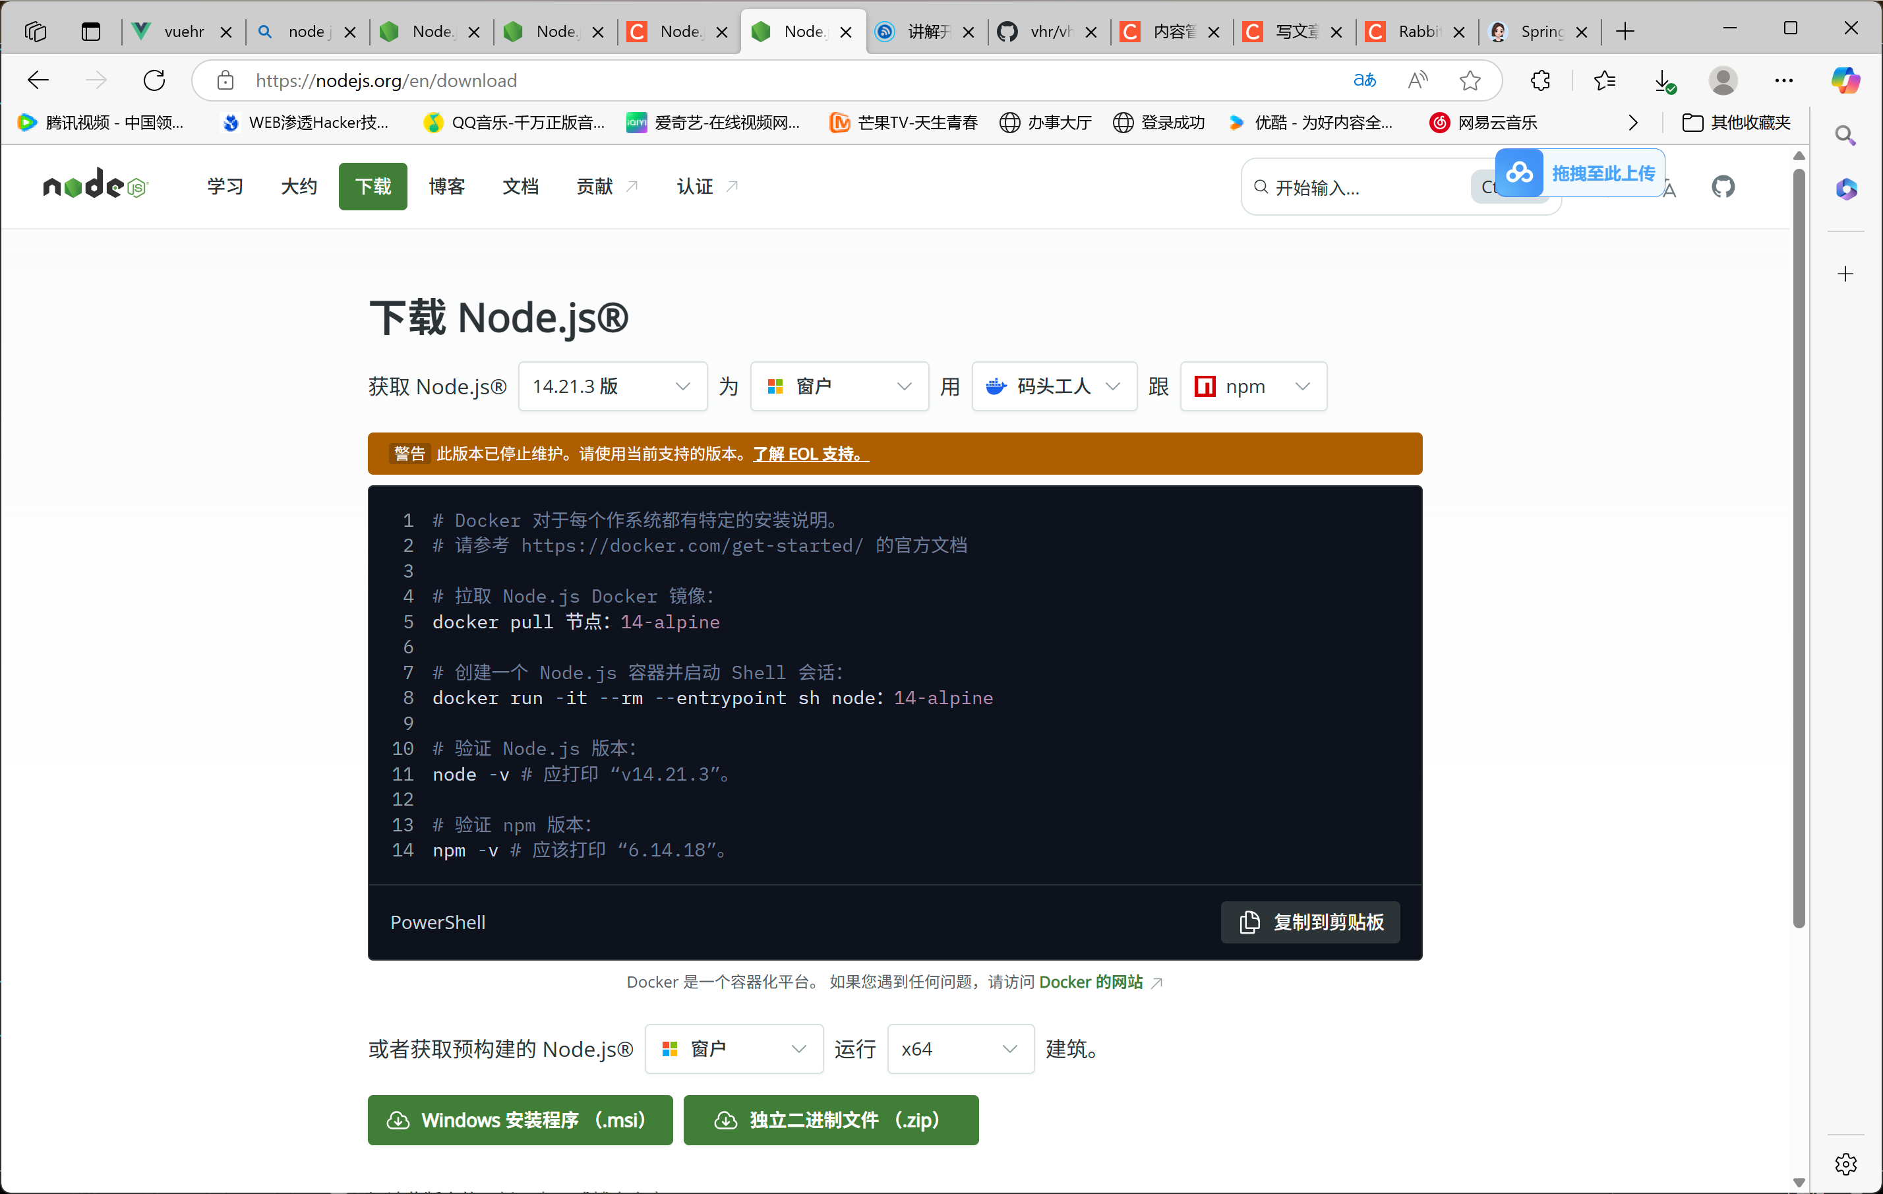1883x1194 pixels.
Task: Click 复制到剪贴板 copy button
Action: [x=1310, y=922]
